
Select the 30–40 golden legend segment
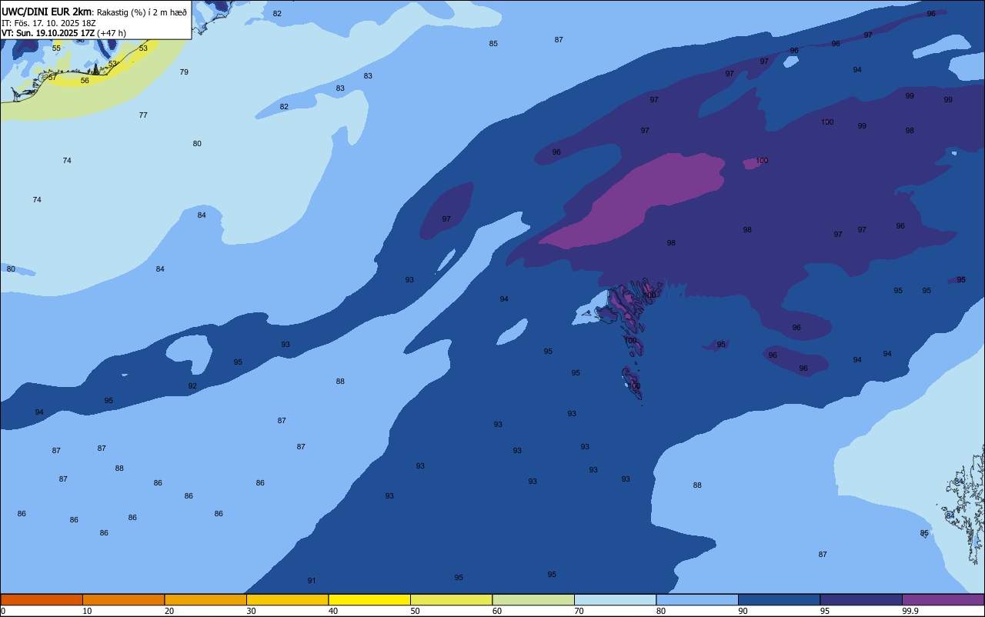(287, 599)
